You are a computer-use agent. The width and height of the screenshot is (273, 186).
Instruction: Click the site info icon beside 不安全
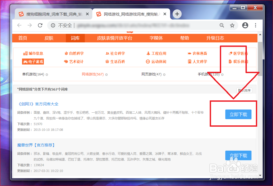tap(53, 25)
